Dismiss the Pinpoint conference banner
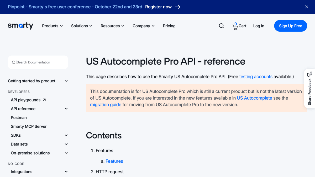Viewport: 315px width, 177px height. (x=307, y=7)
